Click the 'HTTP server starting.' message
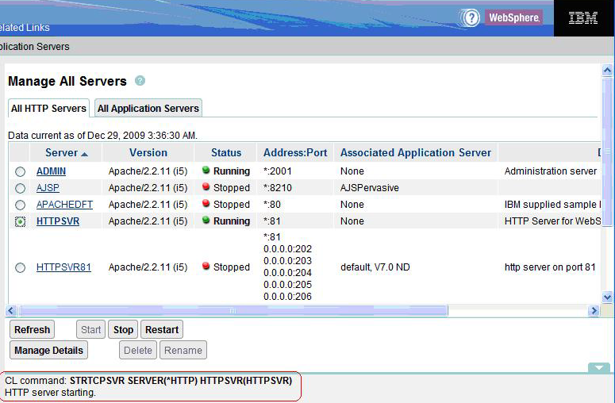The height and width of the screenshot is (403, 615). 50,393
